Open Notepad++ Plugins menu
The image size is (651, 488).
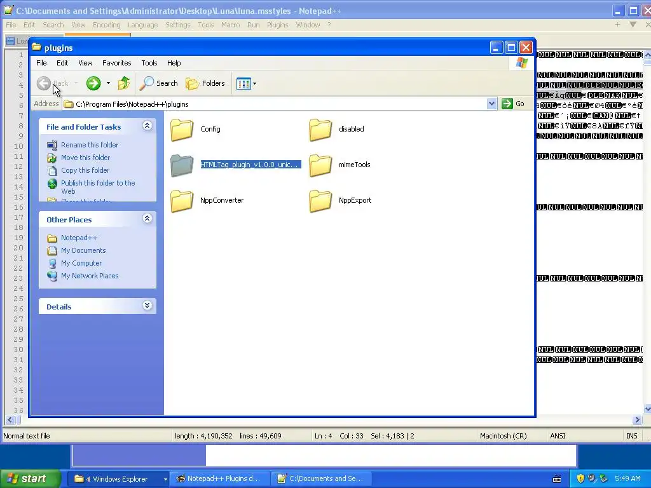click(x=277, y=25)
